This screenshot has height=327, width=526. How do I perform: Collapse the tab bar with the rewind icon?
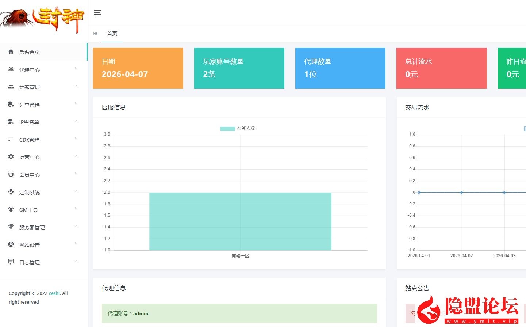click(95, 33)
